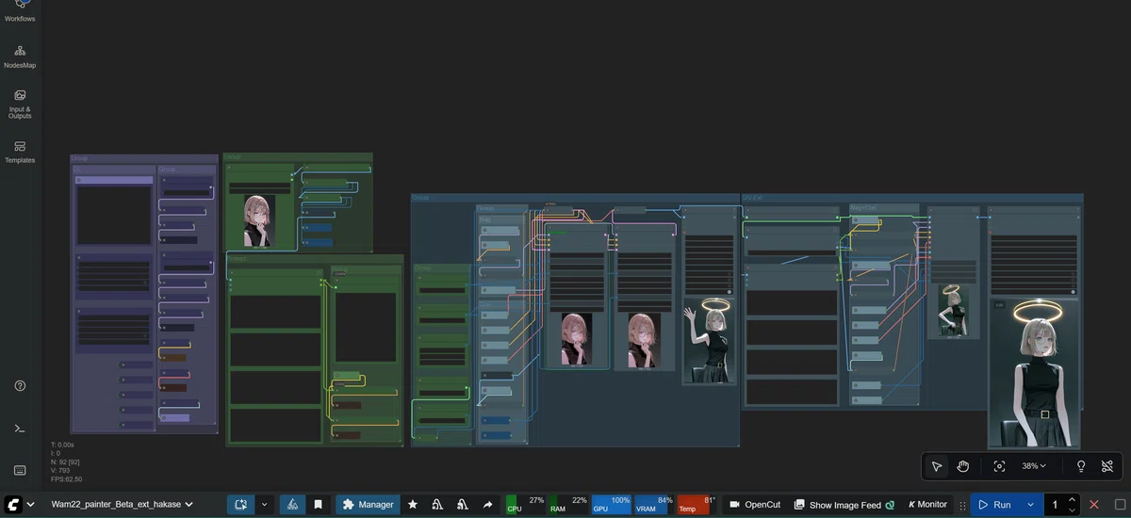The width and height of the screenshot is (1131, 518).
Task: Click the VRAM usage monitor bar
Action: point(654,505)
